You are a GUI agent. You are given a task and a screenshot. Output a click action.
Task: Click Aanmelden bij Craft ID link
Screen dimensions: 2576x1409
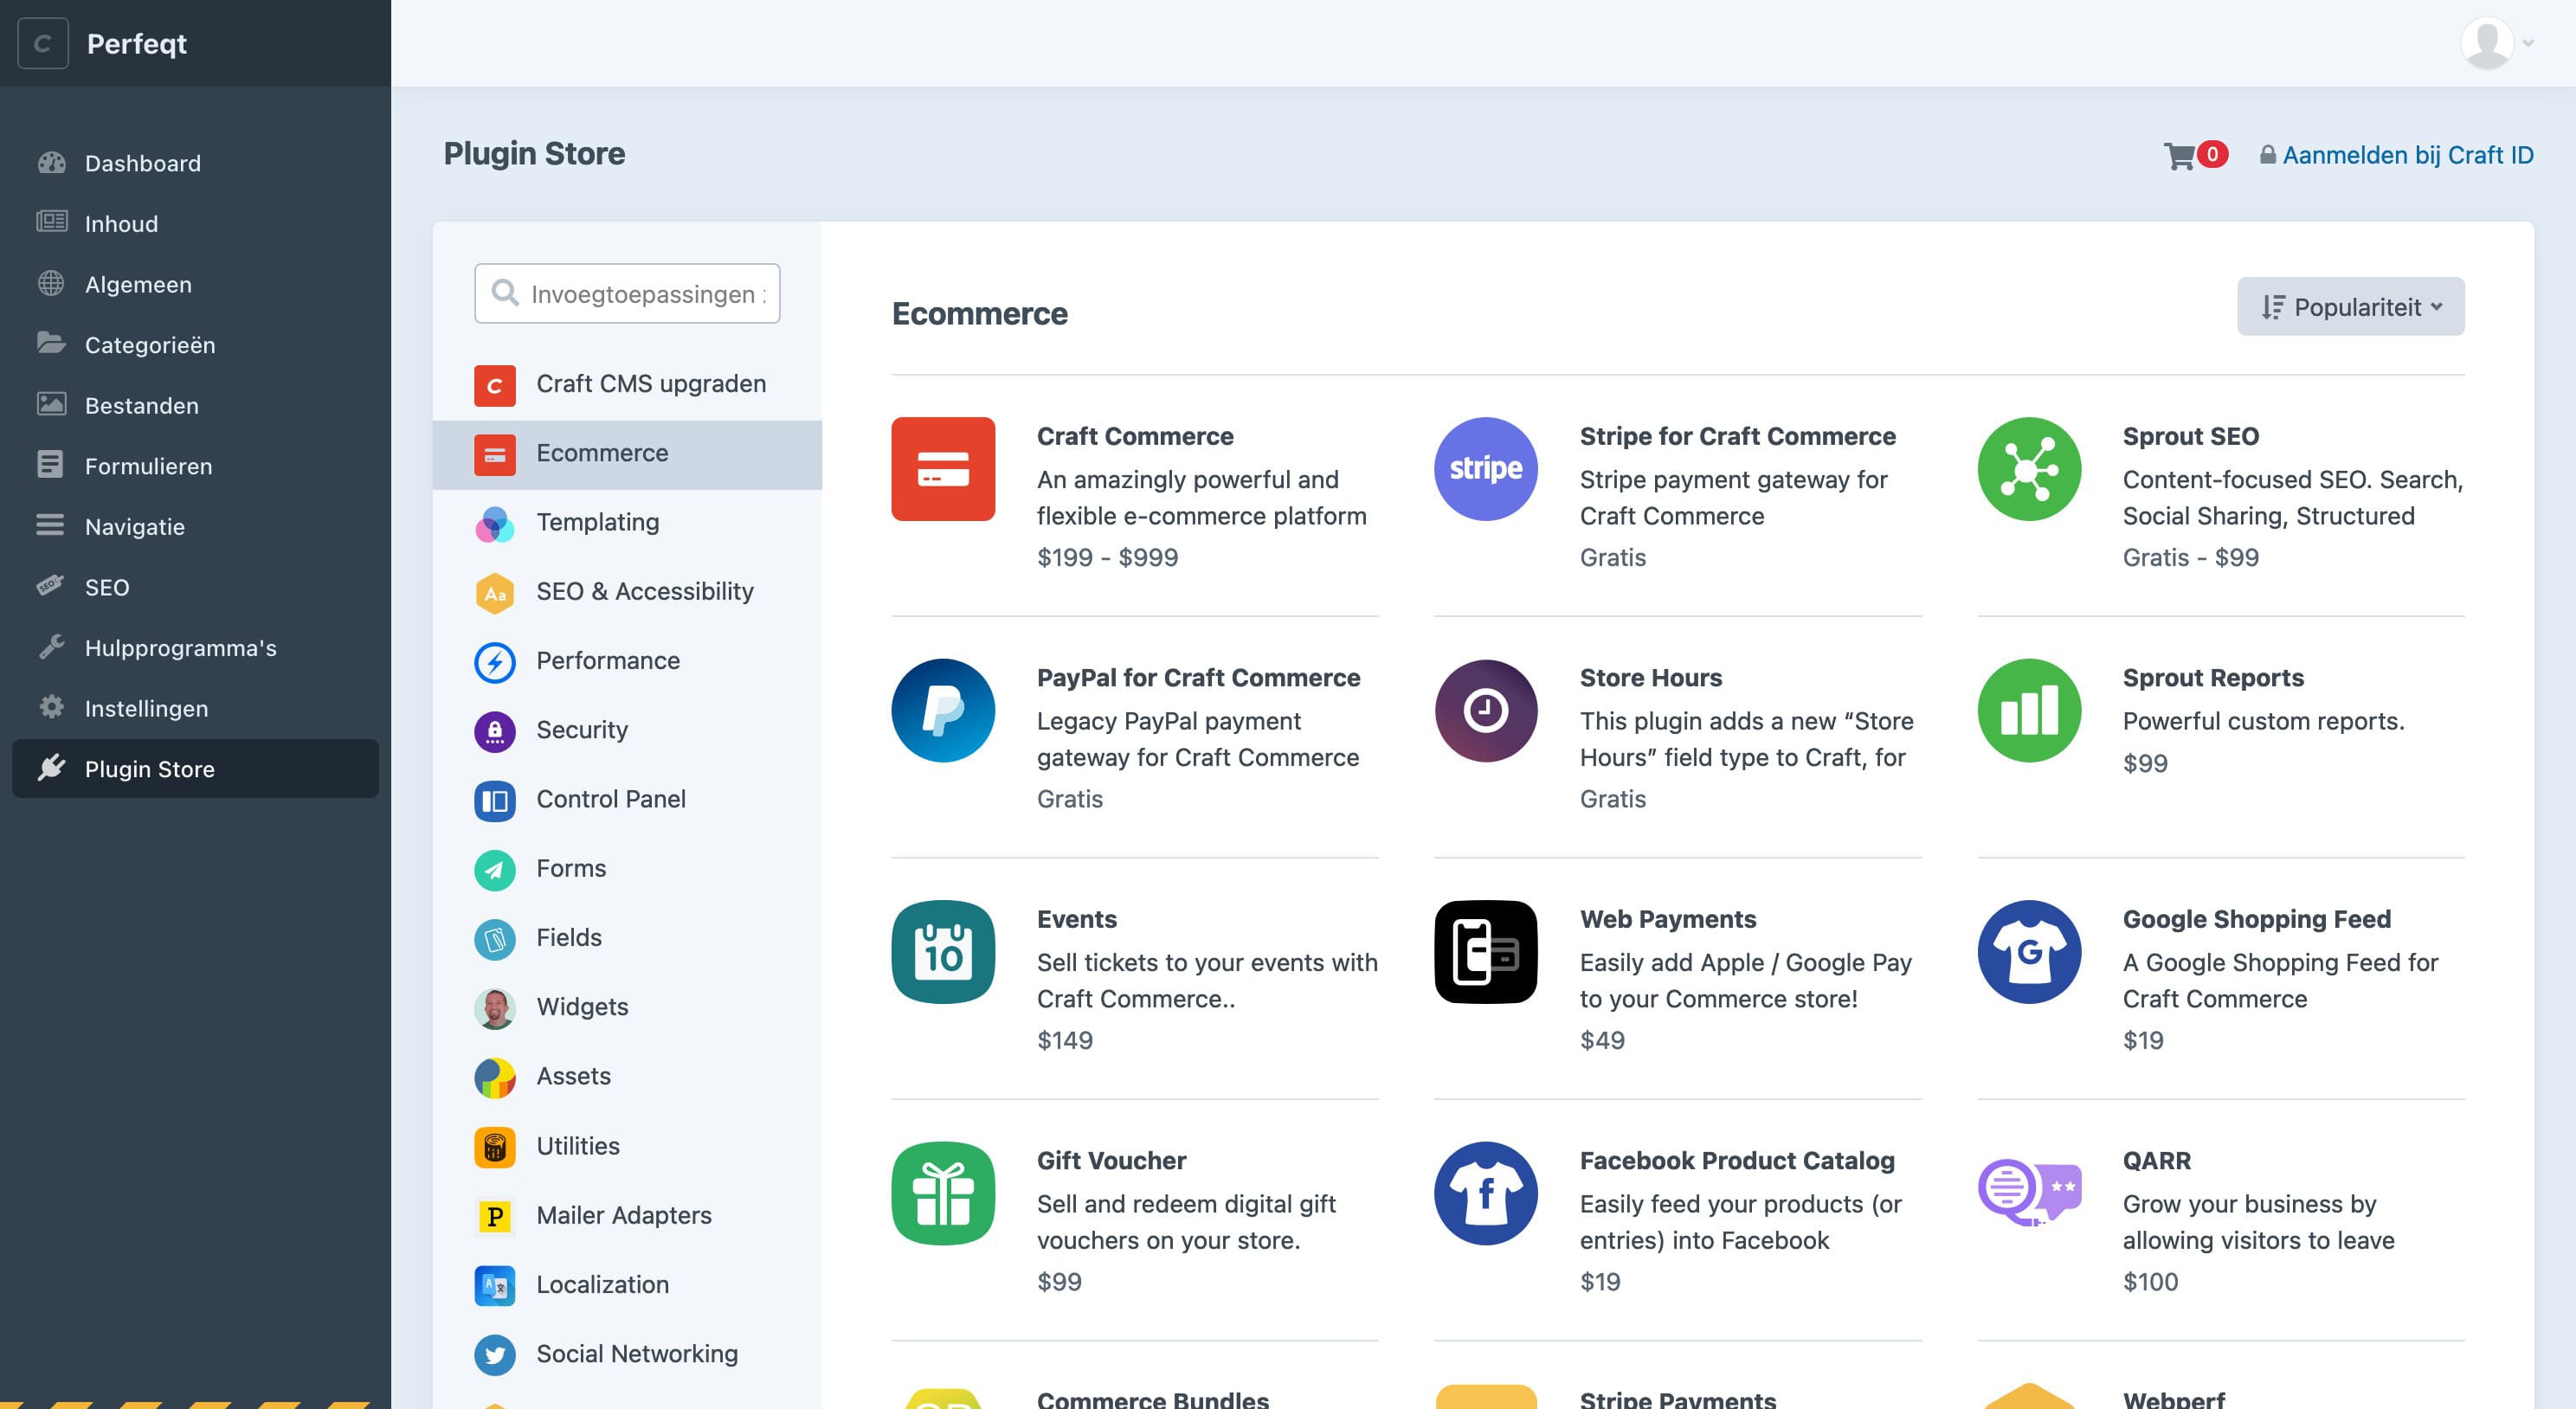(x=2396, y=155)
